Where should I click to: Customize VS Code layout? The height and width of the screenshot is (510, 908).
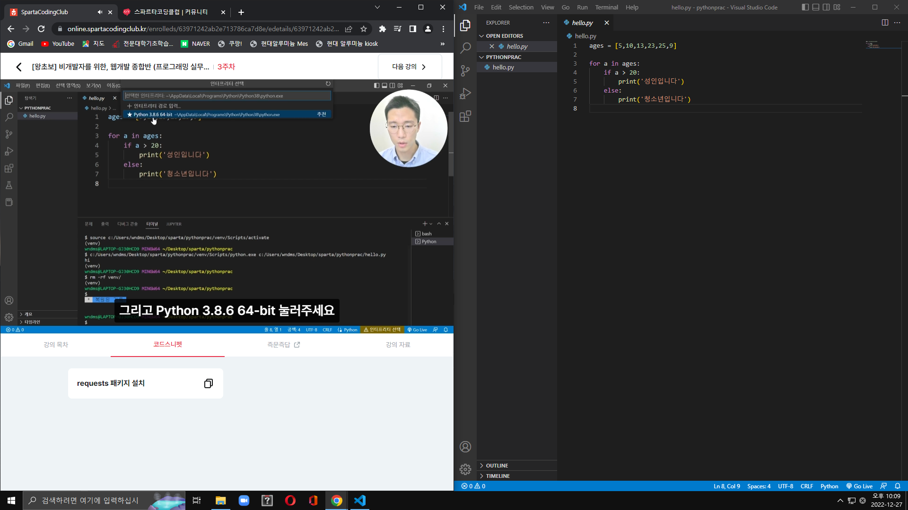[837, 7]
